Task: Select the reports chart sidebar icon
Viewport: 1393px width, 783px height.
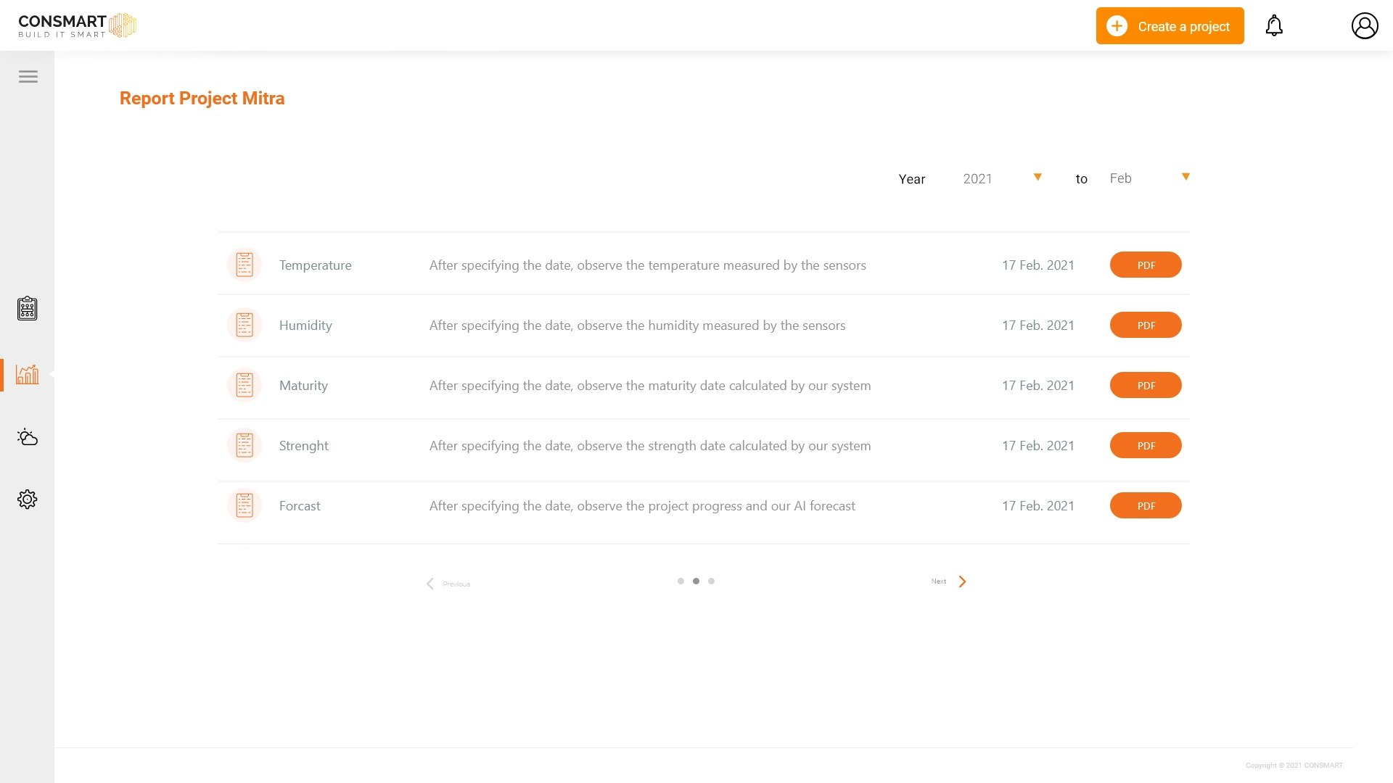Action: [x=28, y=375]
